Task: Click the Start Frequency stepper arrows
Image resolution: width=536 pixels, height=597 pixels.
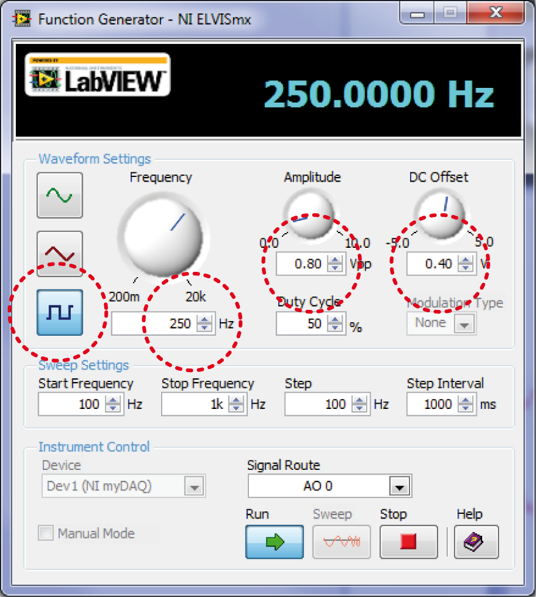Action: (x=112, y=404)
